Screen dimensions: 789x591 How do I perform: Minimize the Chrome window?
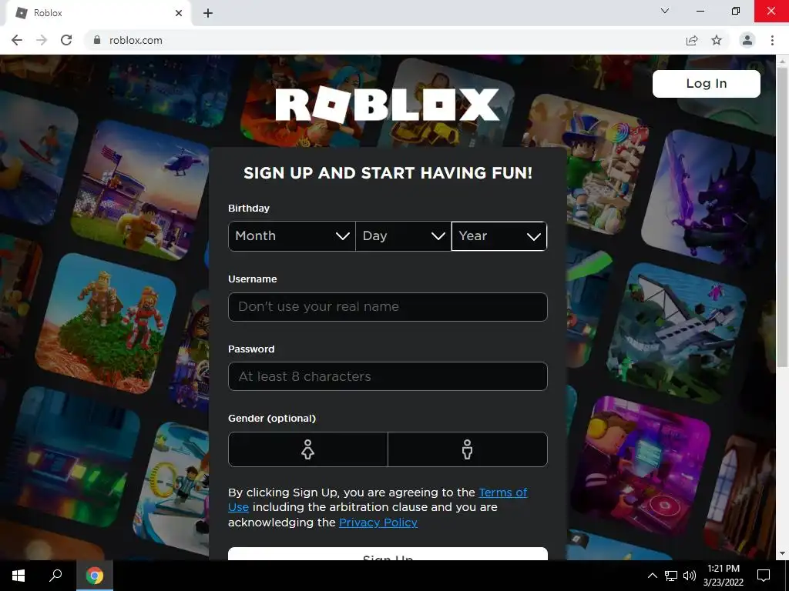tap(700, 11)
